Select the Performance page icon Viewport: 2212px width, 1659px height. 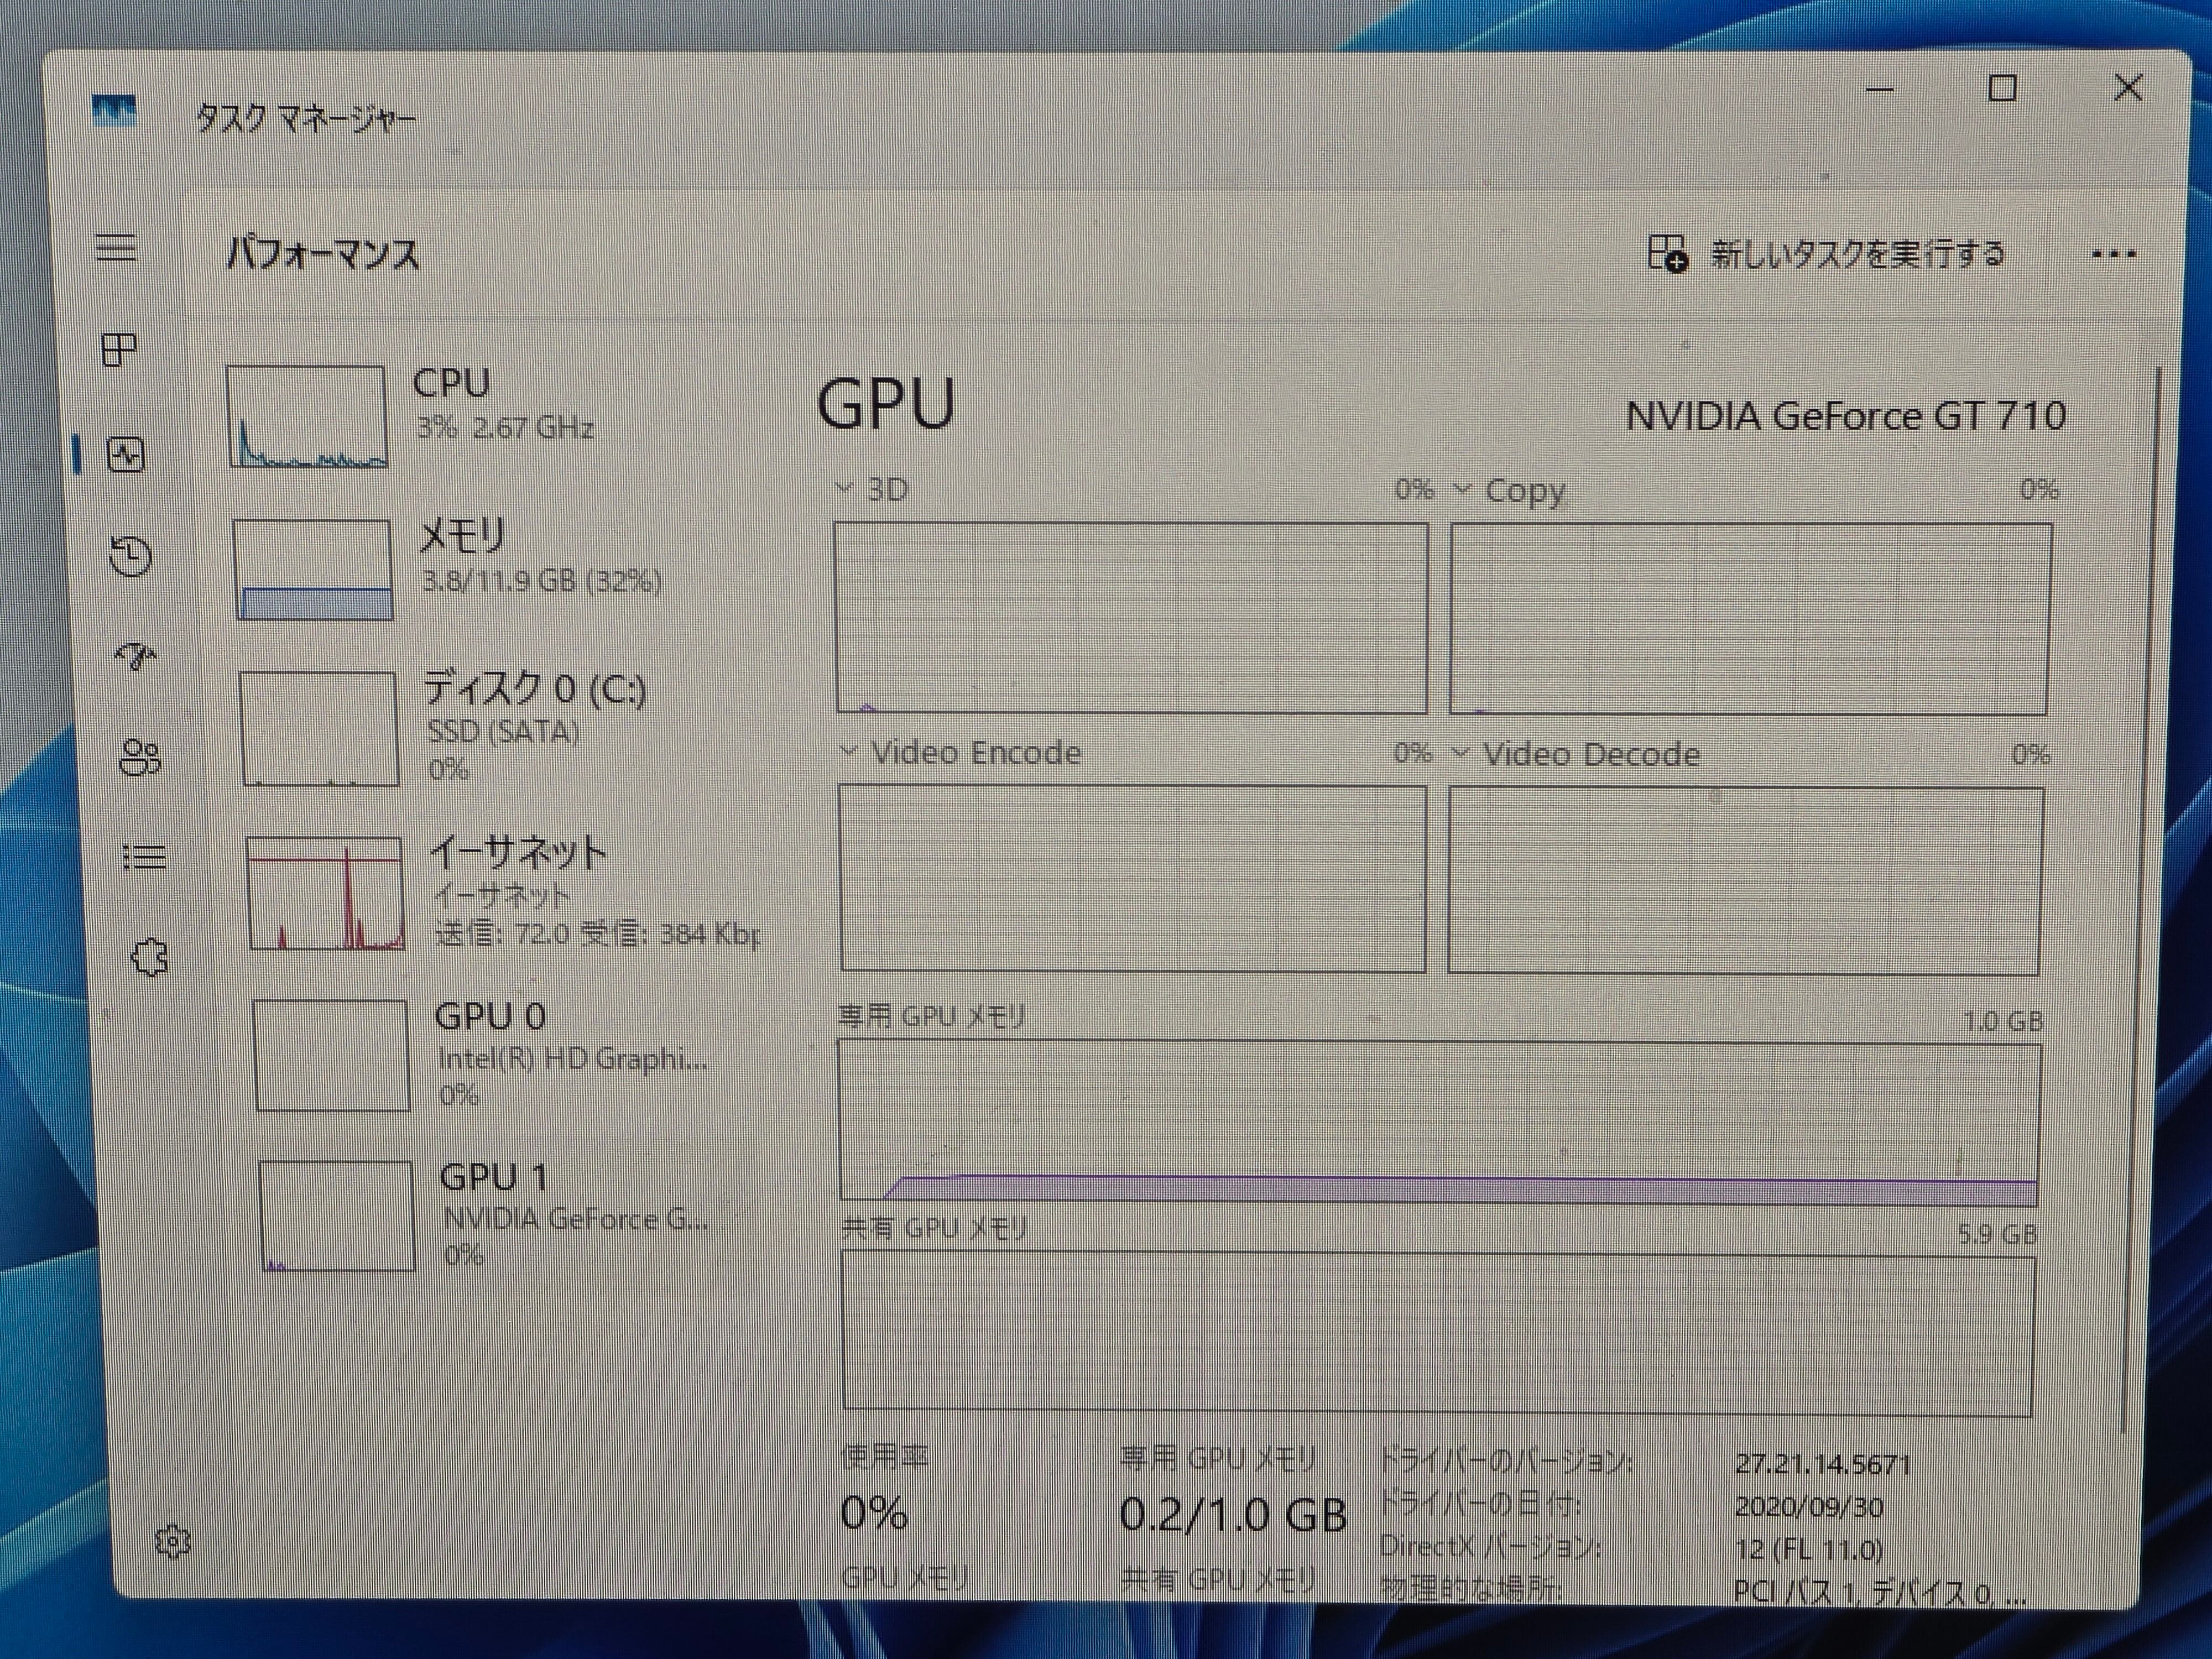[126, 456]
